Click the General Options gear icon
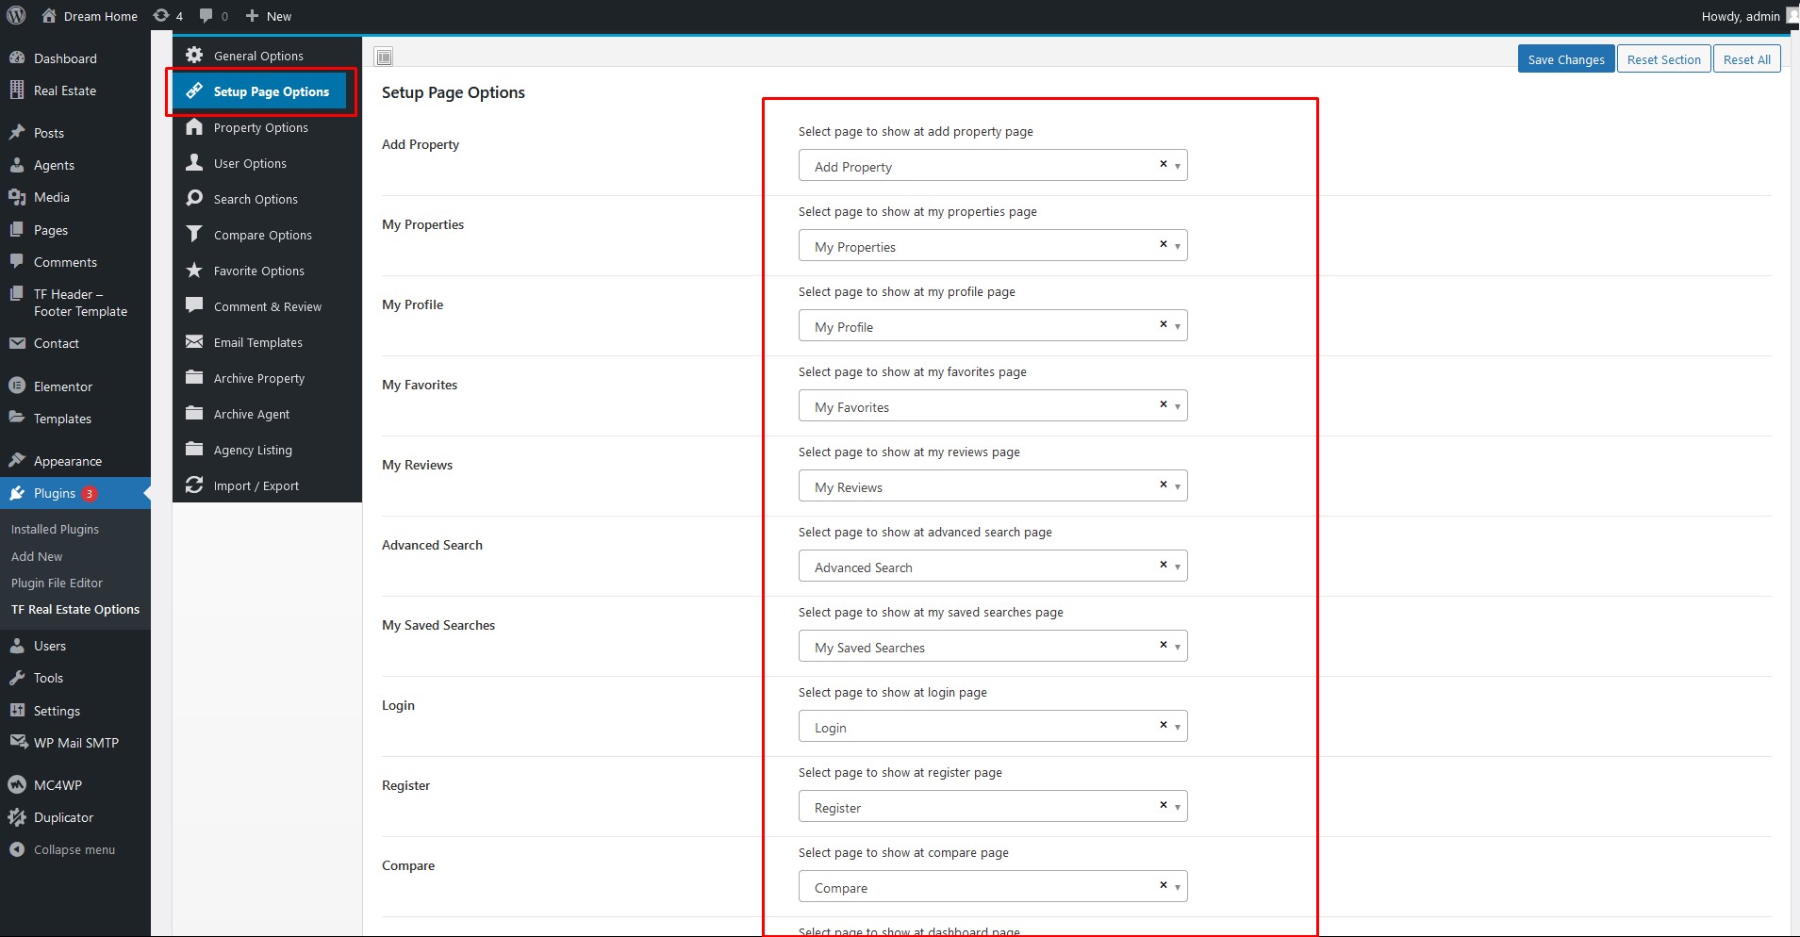Viewport: 1800px width, 937px height. tap(194, 55)
